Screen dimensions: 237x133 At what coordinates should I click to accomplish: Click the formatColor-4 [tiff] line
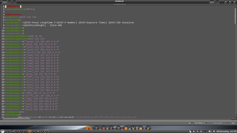(x=32, y=96)
